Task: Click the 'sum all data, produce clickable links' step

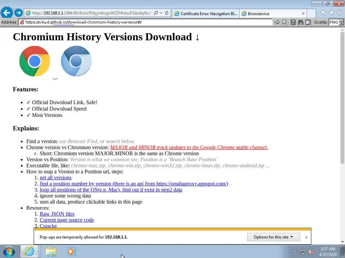Action: 91,202
